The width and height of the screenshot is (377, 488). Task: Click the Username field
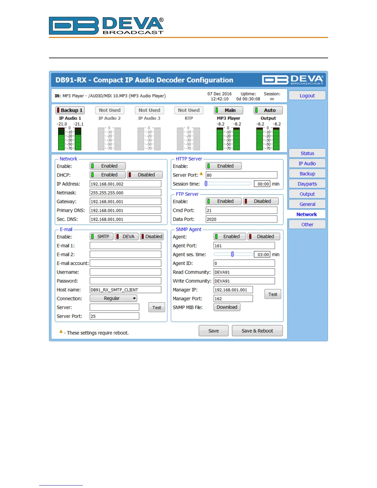[x=125, y=272]
